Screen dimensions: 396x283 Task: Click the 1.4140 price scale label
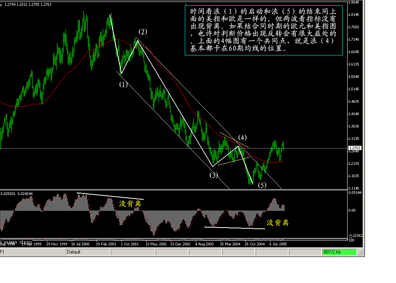click(354, 114)
